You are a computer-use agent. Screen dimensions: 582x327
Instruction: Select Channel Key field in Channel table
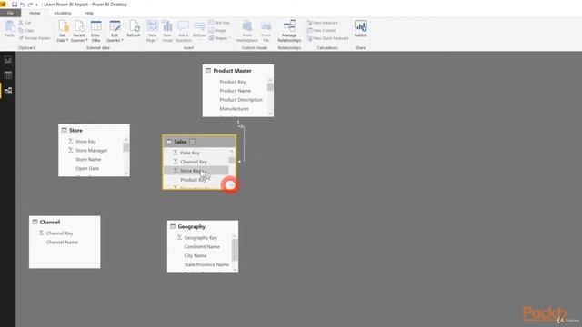[59, 233]
